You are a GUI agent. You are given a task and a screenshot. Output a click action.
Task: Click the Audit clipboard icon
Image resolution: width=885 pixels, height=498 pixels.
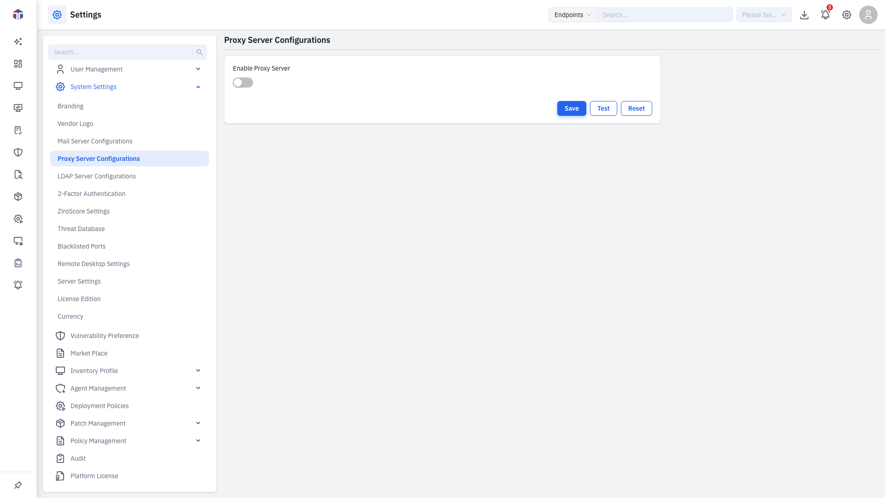[x=60, y=458]
